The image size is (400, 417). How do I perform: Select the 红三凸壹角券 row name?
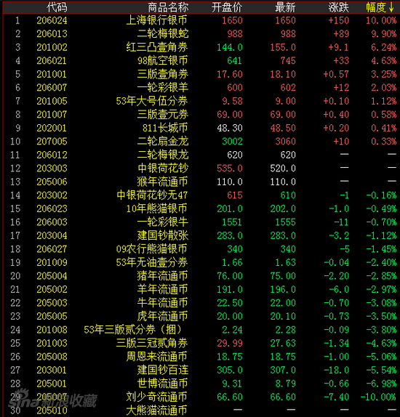157,47
